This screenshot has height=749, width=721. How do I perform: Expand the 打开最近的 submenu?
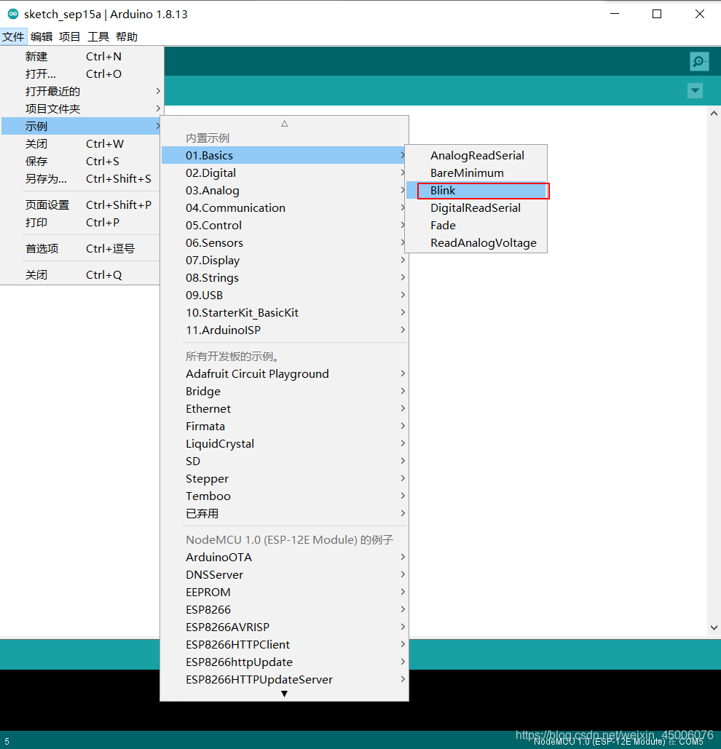tap(82, 91)
